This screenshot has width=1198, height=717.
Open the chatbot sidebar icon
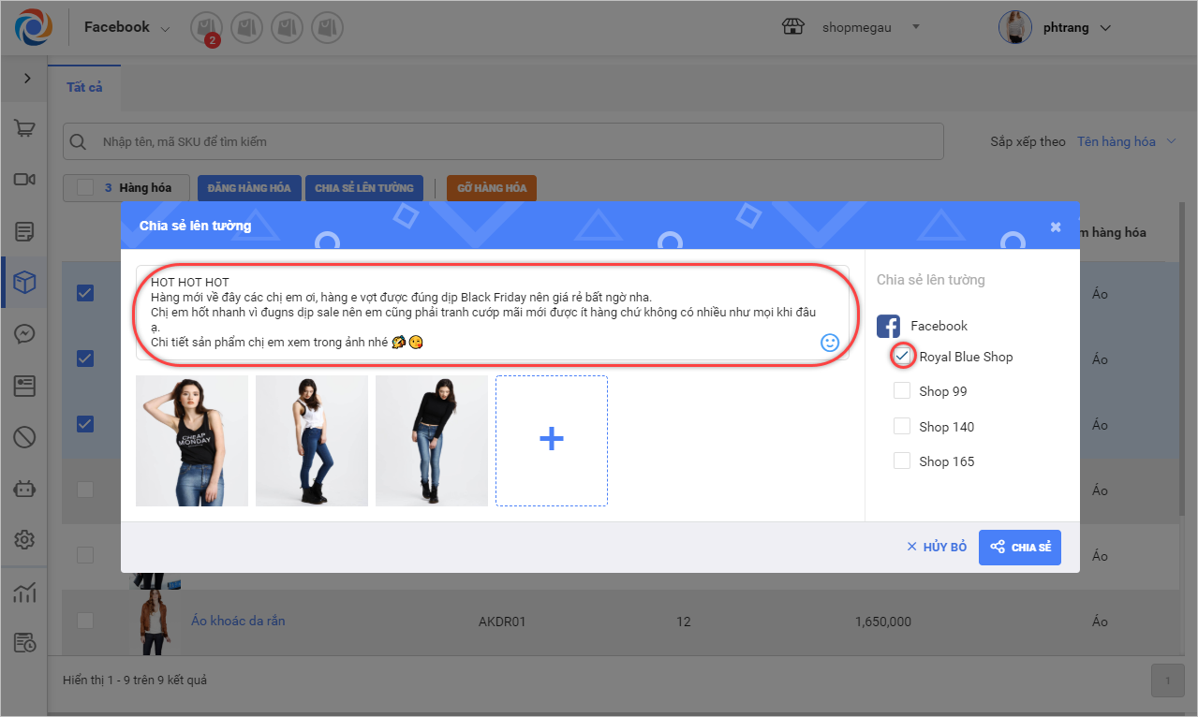pyautogui.click(x=24, y=488)
